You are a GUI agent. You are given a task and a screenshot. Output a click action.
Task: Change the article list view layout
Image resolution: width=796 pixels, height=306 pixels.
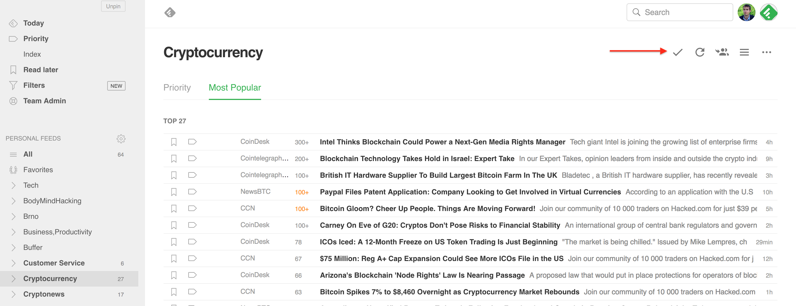point(744,52)
